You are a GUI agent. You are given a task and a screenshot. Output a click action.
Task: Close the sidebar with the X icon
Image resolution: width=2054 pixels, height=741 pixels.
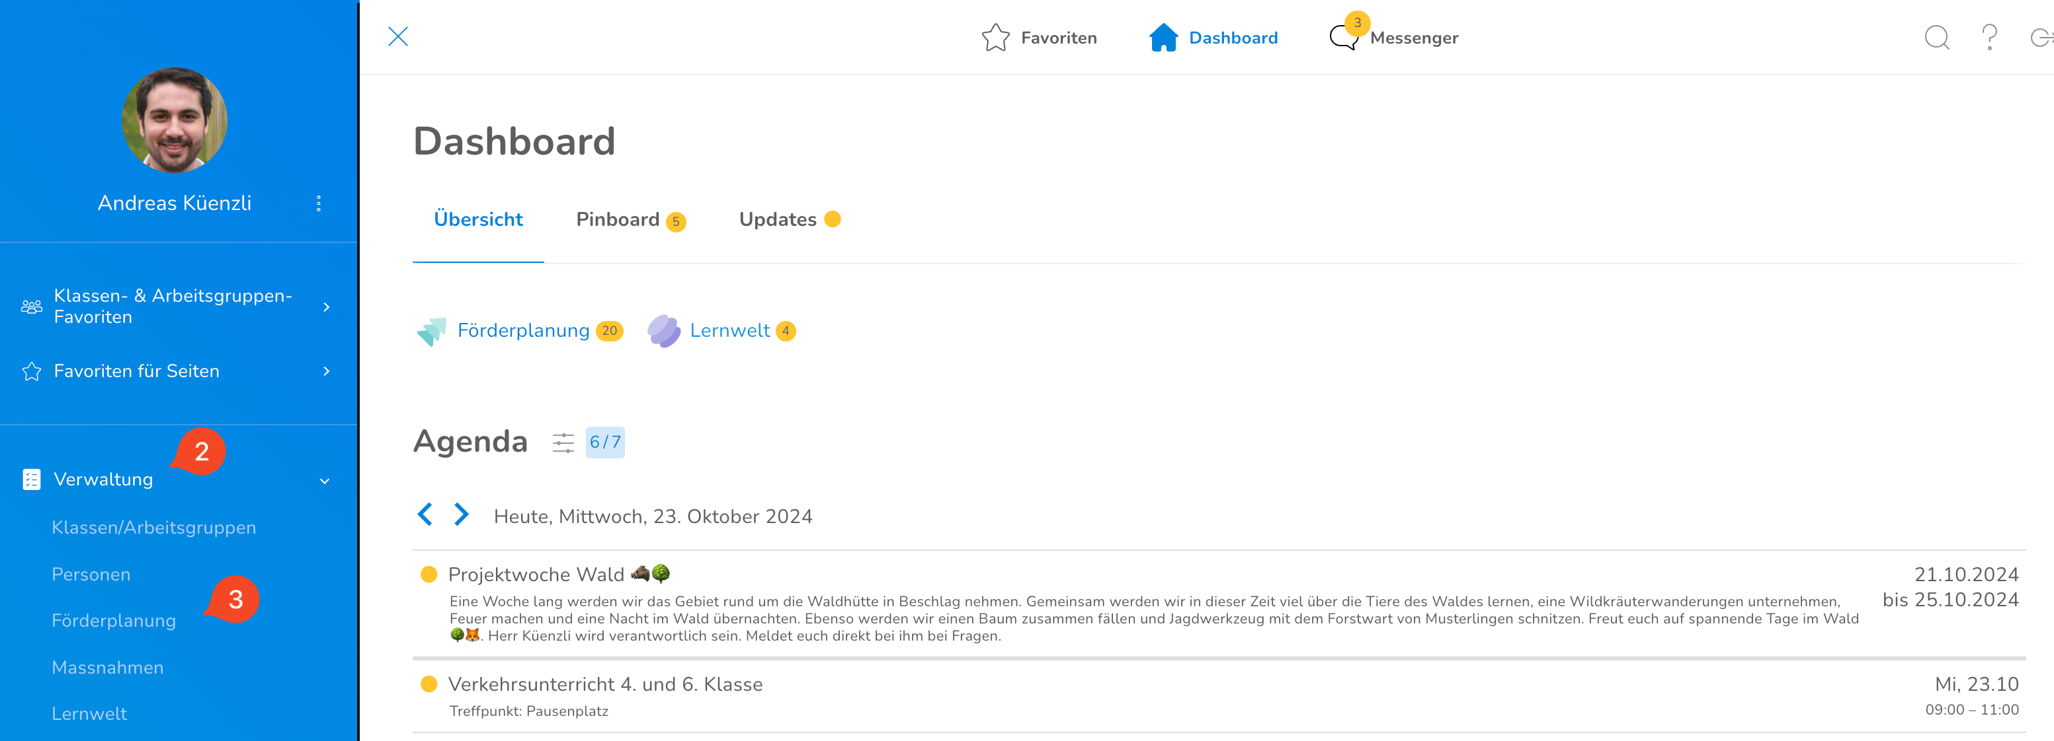pyautogui.click(x=397, y=36)
